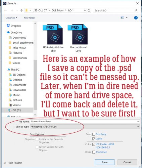The height and width of the screenshot is (168, 142).
Task: Click the refresh folder icon
Action: click(89, 10)
